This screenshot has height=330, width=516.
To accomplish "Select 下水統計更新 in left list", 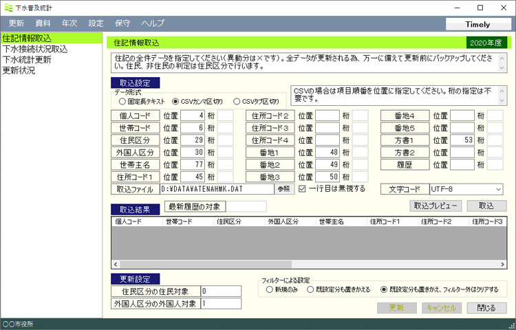I will coord(26,60).
